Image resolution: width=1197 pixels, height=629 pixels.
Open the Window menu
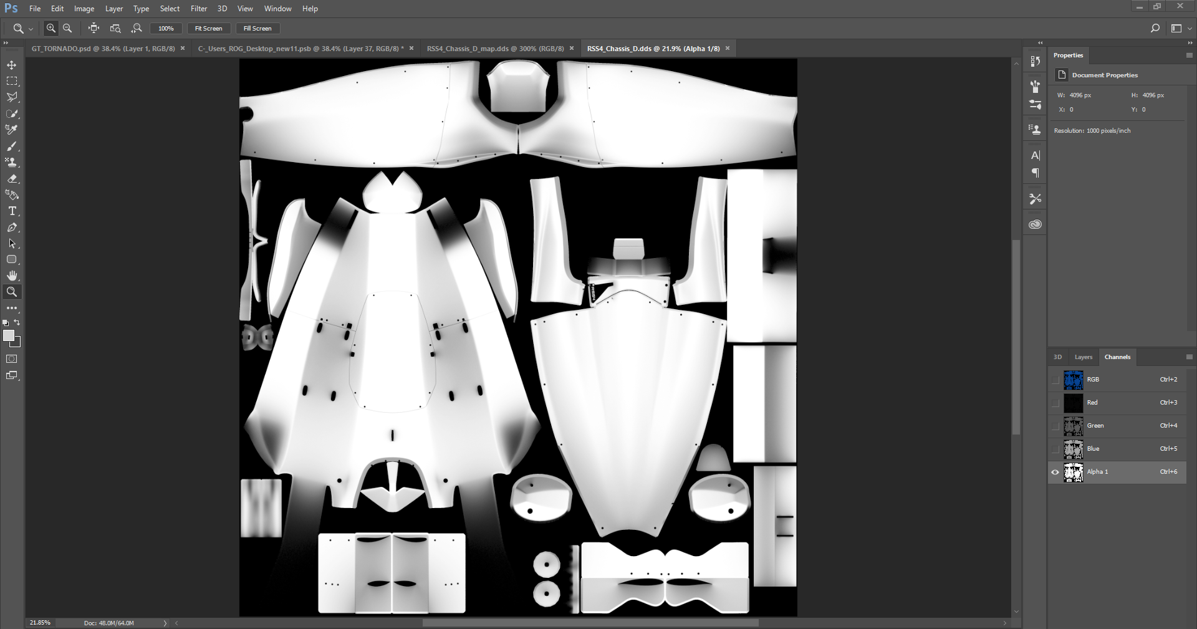[277, 9]
